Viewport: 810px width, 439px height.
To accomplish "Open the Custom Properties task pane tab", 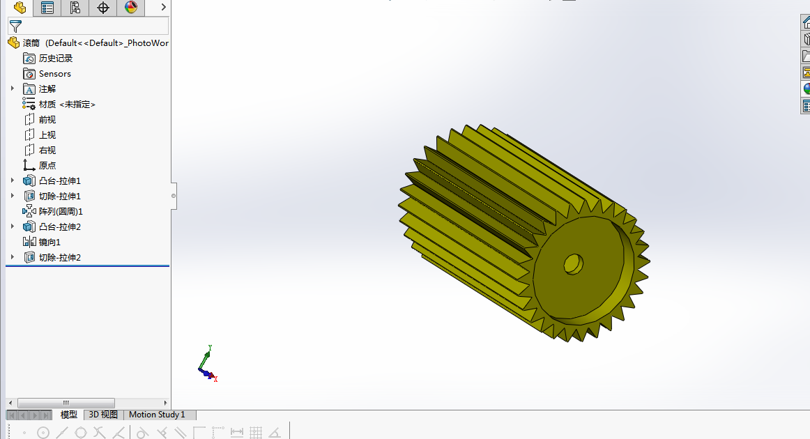I will pyautogui.click(x=805, y=106).
